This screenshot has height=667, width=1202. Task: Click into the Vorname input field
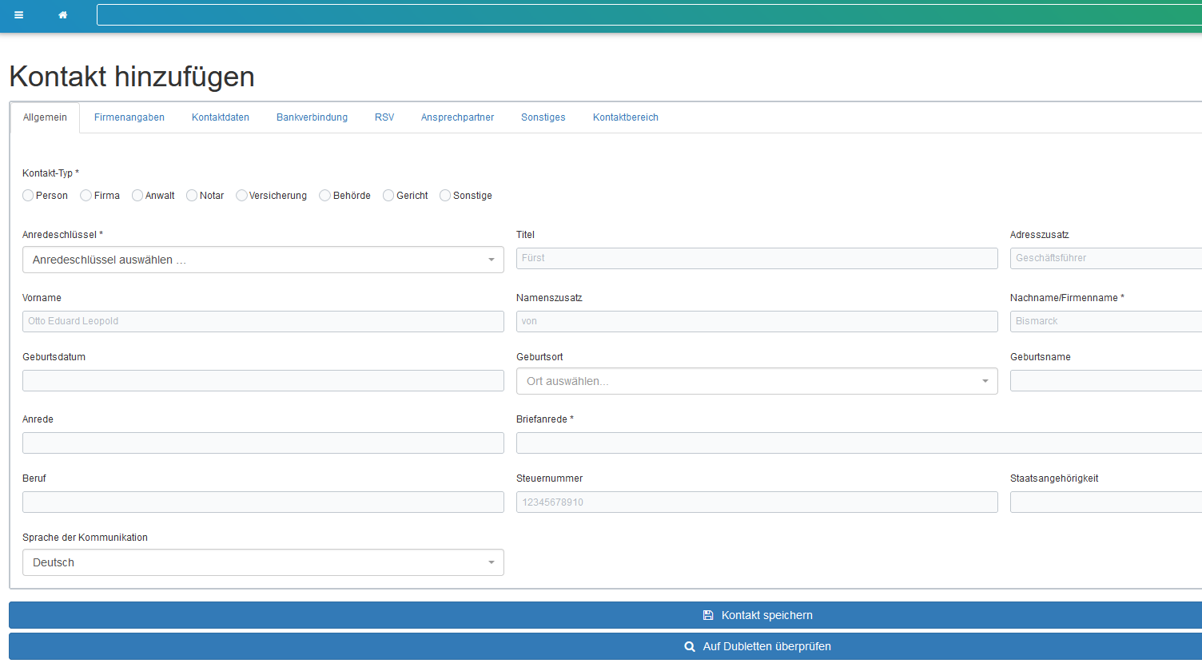coord(263,321)
